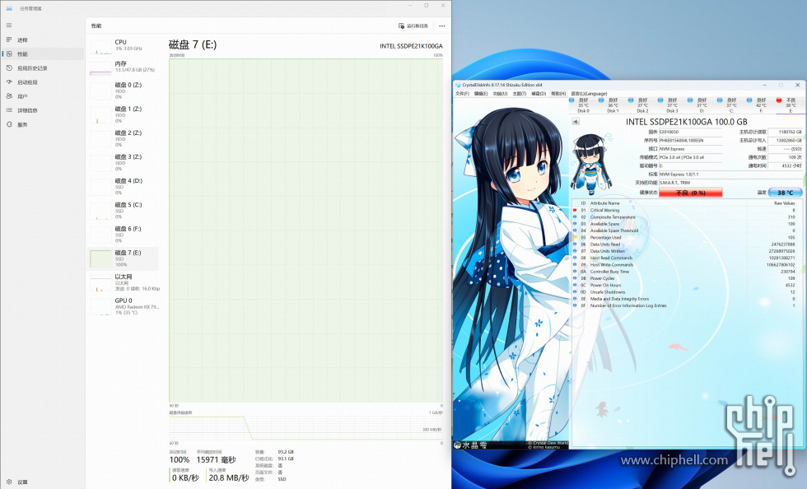This screenshot has height=489, width=807.
Task: Switch to the F: drive tab, 42 °C
Action: coord(761,105)
